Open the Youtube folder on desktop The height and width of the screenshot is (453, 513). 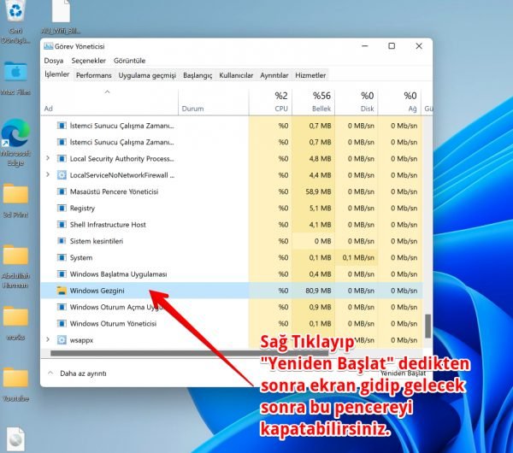click(x=15, y=377)
